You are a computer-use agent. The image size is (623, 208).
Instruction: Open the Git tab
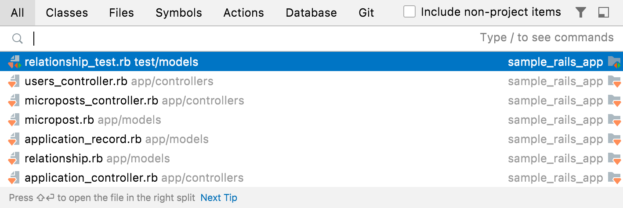pos(366,13)
